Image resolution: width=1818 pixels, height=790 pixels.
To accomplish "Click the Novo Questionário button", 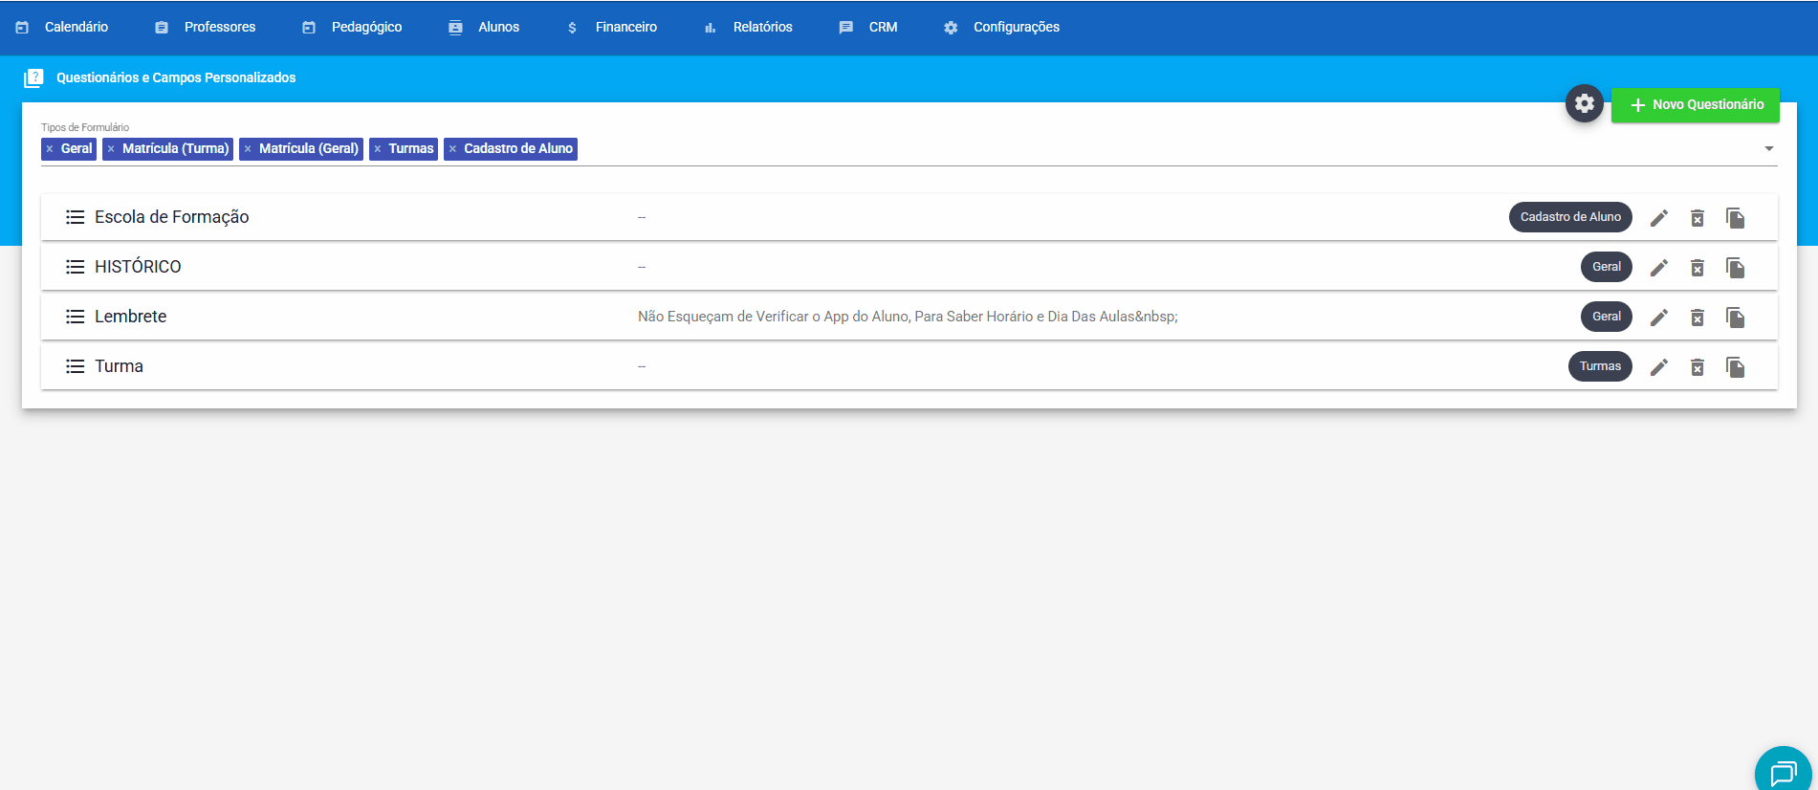I will [1695, 104].
